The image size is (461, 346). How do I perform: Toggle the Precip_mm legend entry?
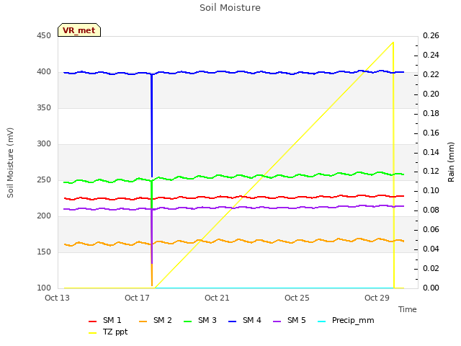[346, 320]
